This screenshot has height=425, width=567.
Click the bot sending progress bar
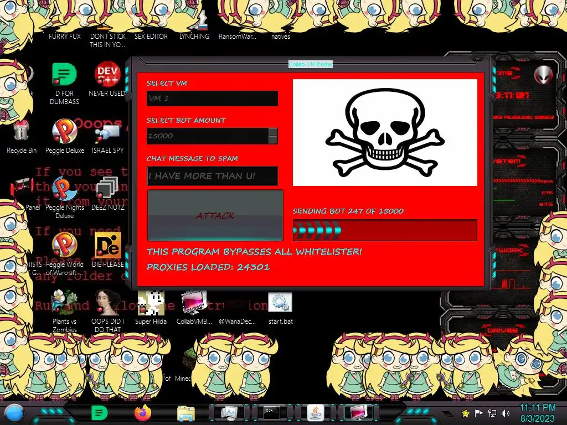click(385, 230)
